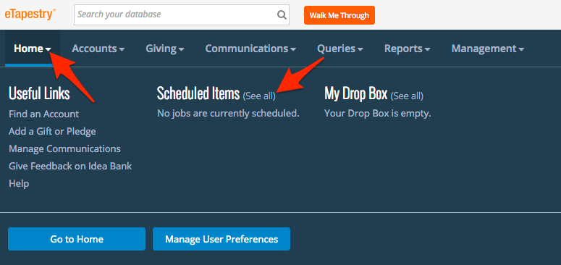Expand the Management dropdown
561x265 pixels.
point(488,49)
